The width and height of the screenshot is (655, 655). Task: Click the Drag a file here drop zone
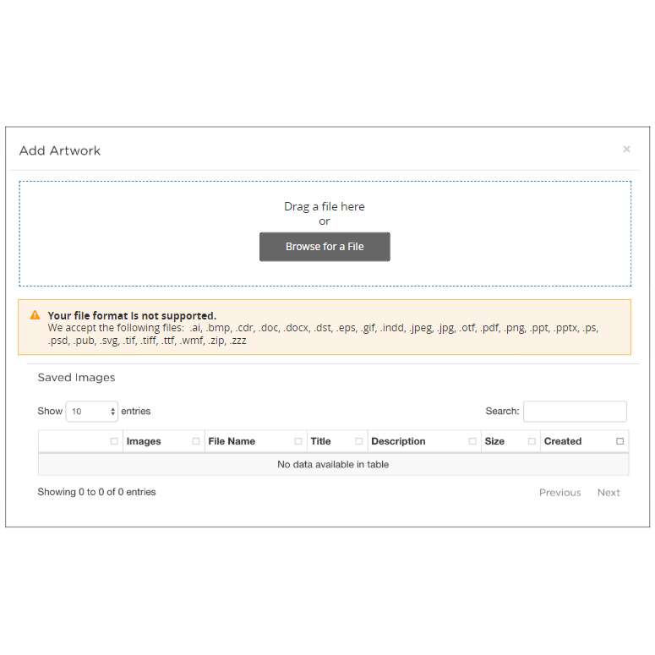(x=325, y=206)
